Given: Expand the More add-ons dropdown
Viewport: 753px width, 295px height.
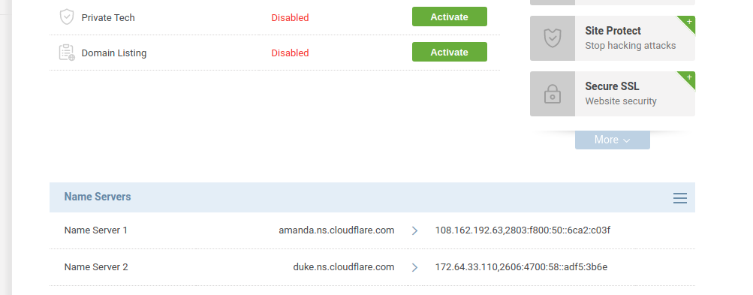Looking at the screenshot, I should pos(613,140).
